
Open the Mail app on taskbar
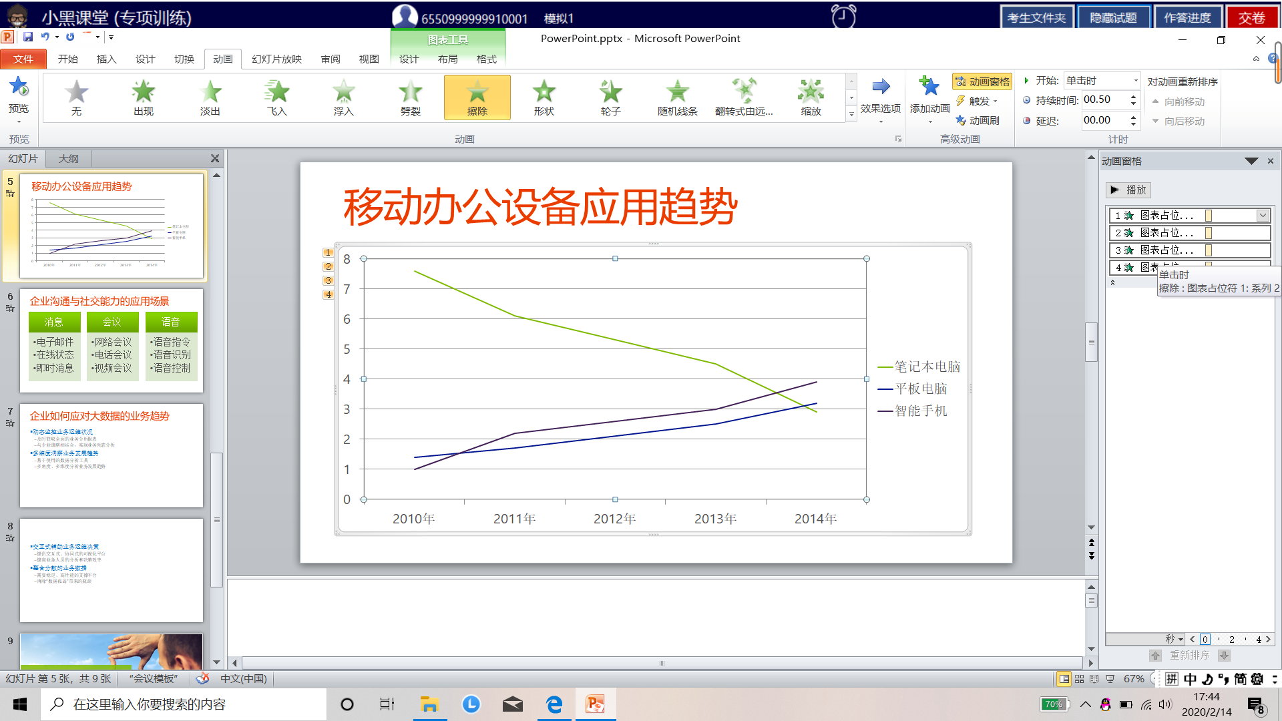point(512,704)
